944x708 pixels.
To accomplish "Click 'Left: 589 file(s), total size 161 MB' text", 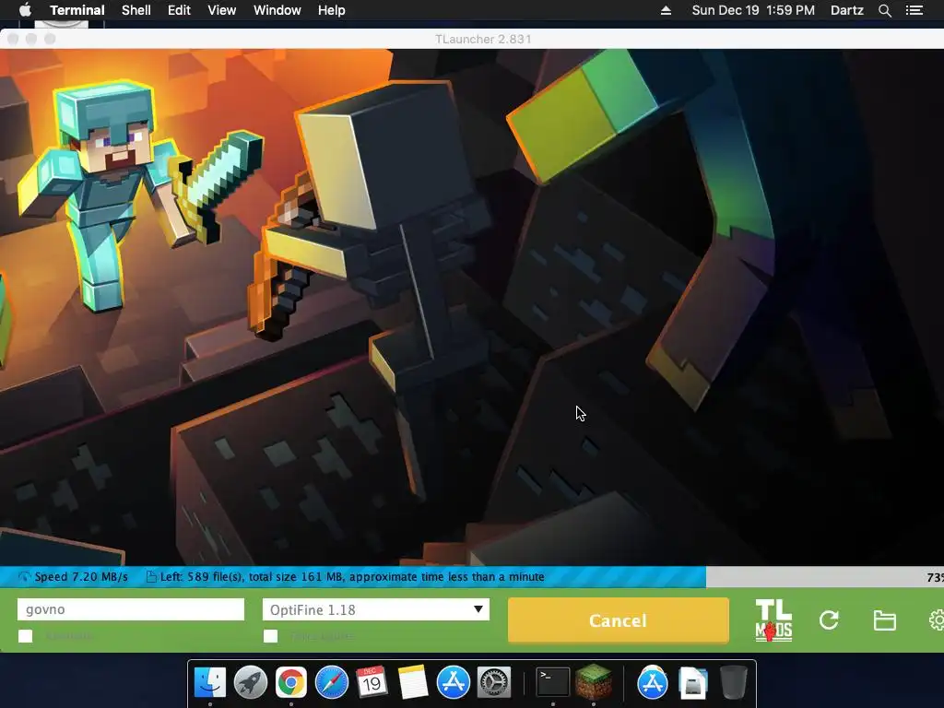I will [251, 577].
